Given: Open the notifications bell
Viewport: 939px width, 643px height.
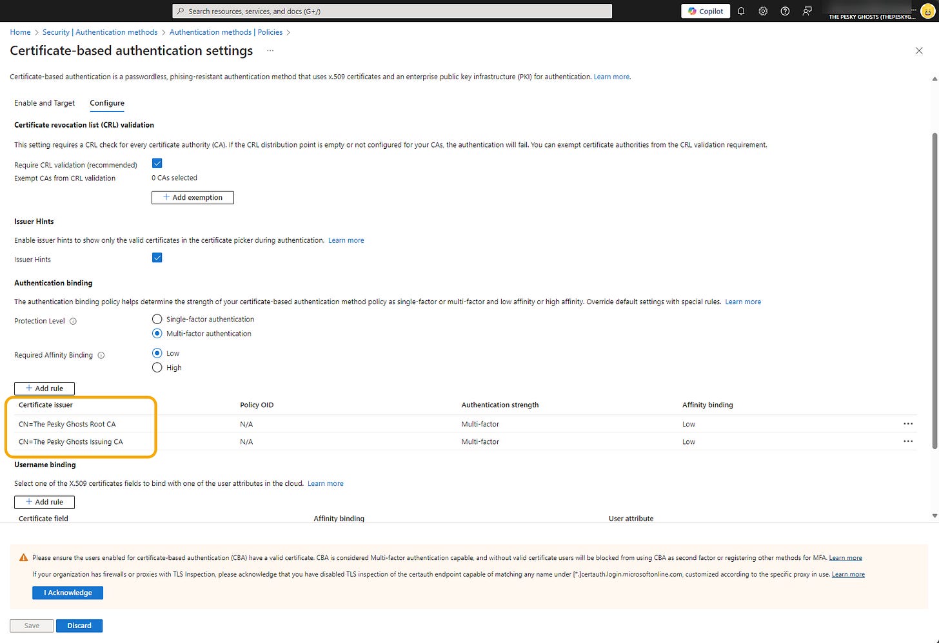Looking at the screenshot, I should click(741, 11).
